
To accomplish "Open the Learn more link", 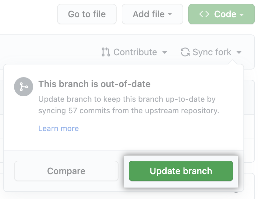I will click(x=59, y=129).
